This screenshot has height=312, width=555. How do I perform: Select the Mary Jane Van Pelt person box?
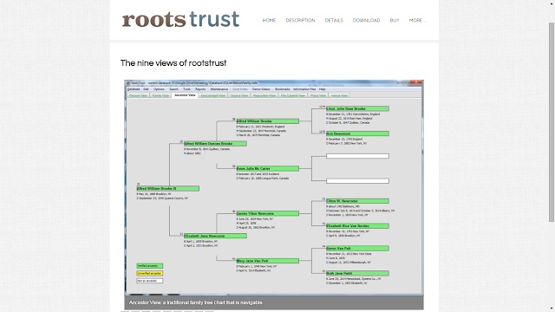click(268, 261)
